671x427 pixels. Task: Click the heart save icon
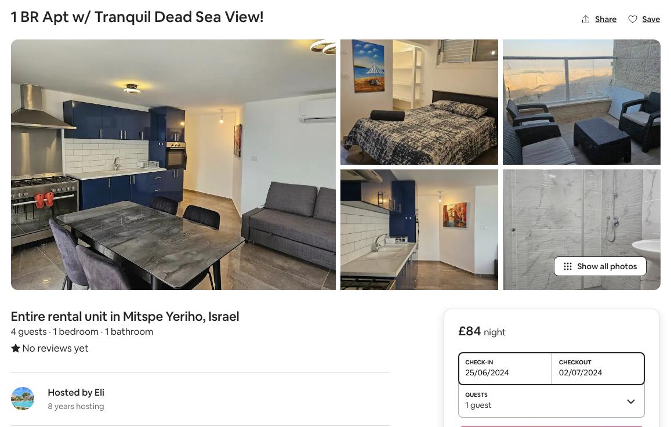[x=633, y=19]
